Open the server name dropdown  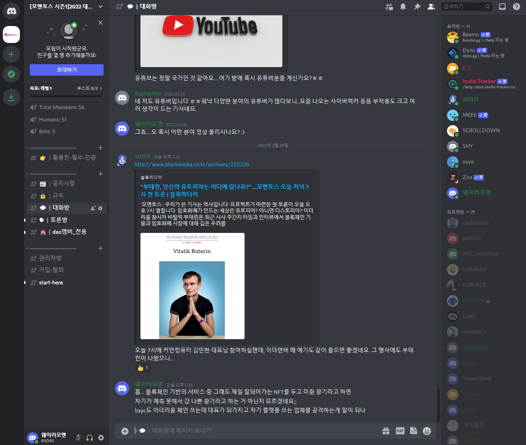point(66,7)
